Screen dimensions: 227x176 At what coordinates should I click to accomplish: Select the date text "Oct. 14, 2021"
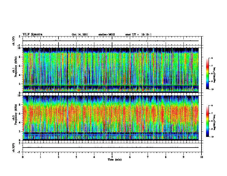pos(80,35)
